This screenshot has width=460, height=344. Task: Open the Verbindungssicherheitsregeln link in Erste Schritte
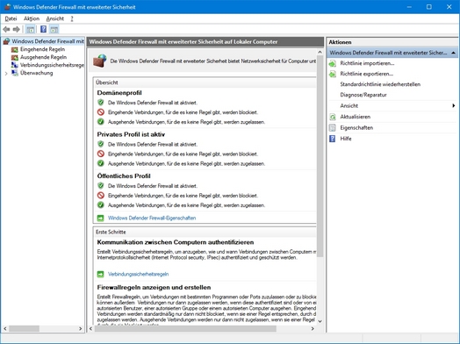coord(138,274)
